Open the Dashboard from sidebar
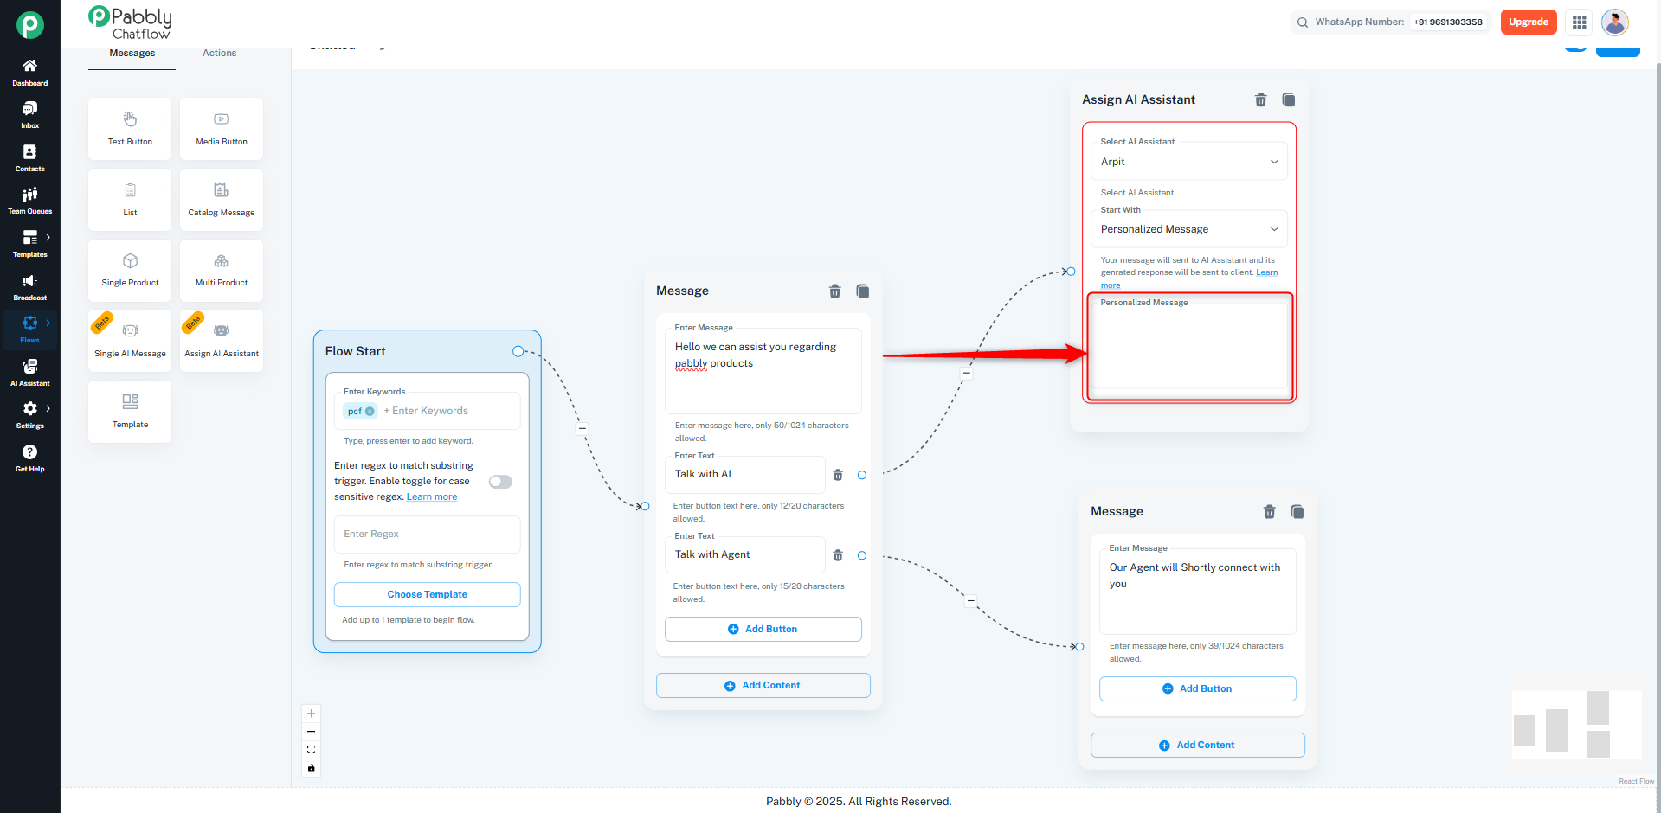Image resolution: width=1661 pixels, height=813 pixels. (x=29, y=73)
